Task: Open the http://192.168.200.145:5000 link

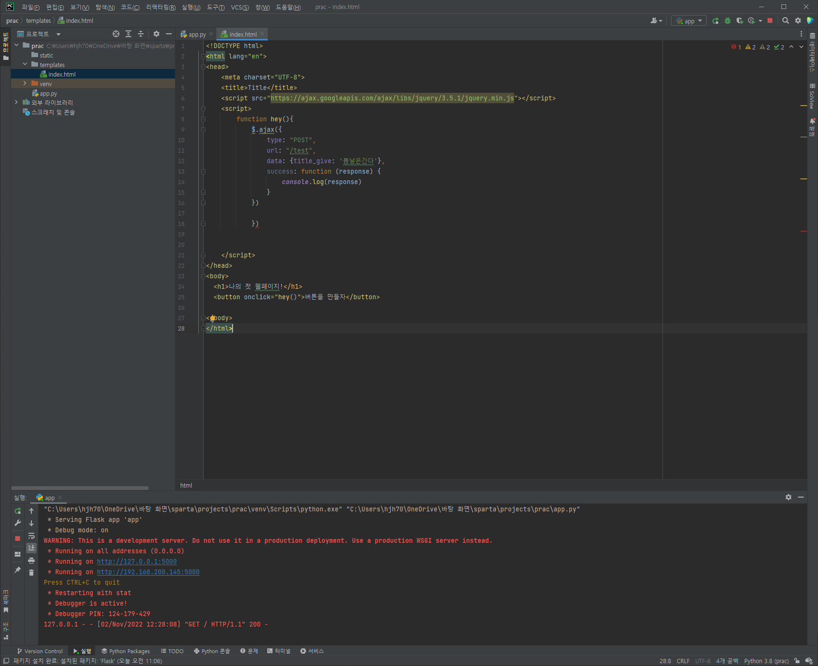Action: 148,572
